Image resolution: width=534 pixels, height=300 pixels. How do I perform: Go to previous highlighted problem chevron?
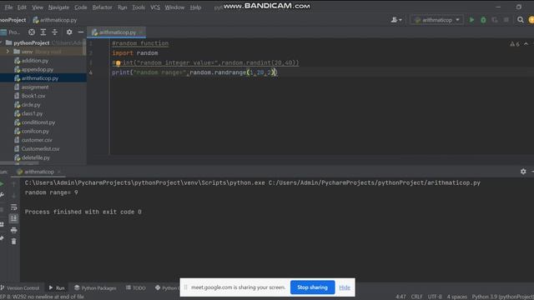tap(526, 44)
